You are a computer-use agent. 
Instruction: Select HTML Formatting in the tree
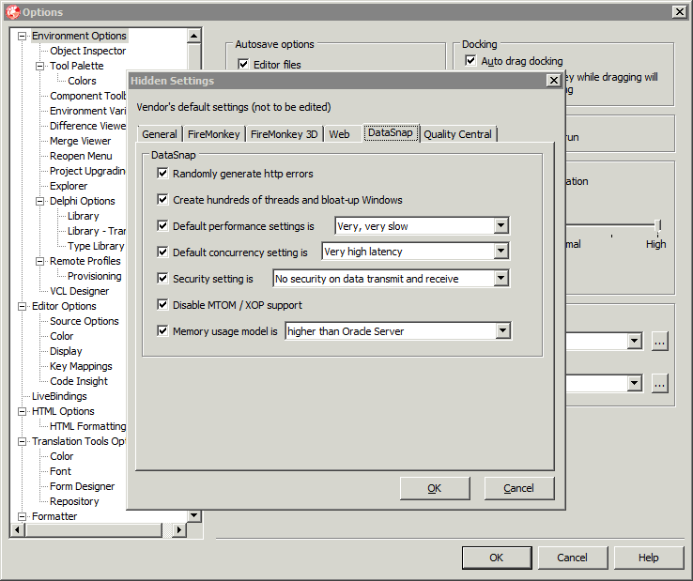click(x=87, y=426)
